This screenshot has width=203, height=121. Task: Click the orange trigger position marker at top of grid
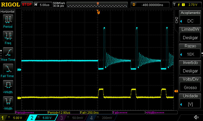98,12
